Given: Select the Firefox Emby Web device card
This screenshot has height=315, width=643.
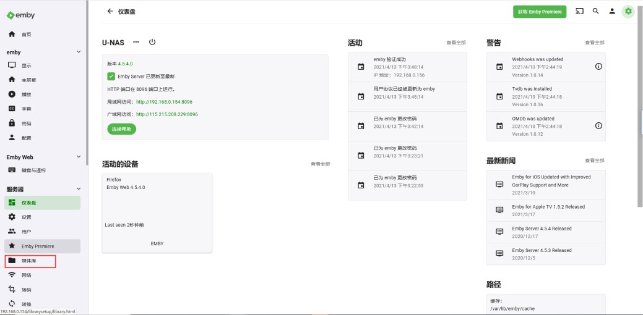Looking at the screenshot, I should click(x=157, y=212).
